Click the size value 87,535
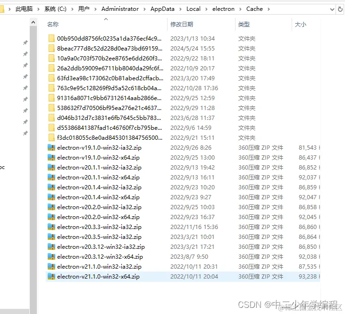 [x=308, y=266]
